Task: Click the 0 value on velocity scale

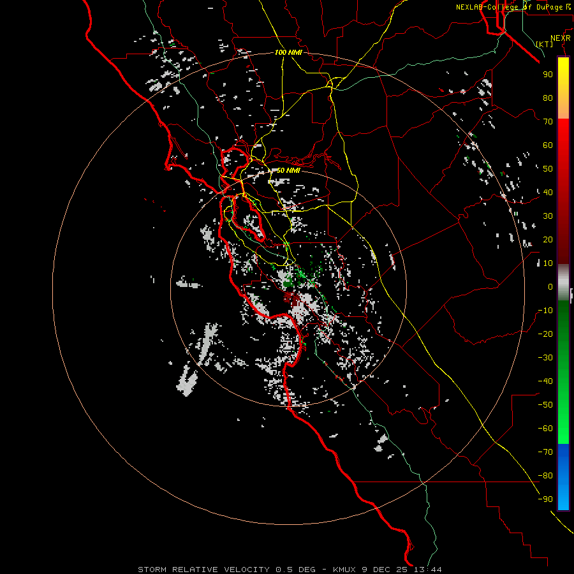Action: [x=550, y=287]
